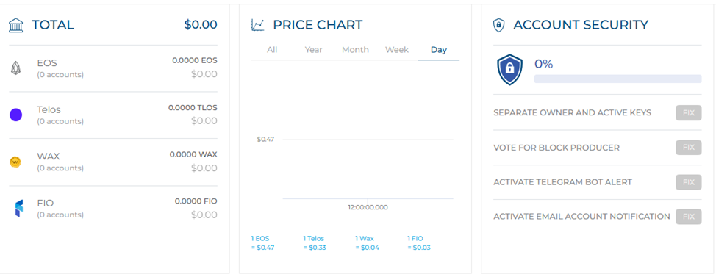Screen dimensions: 716x277
Task: Select the Day chart range tab
Action: (x=439, y=50)
